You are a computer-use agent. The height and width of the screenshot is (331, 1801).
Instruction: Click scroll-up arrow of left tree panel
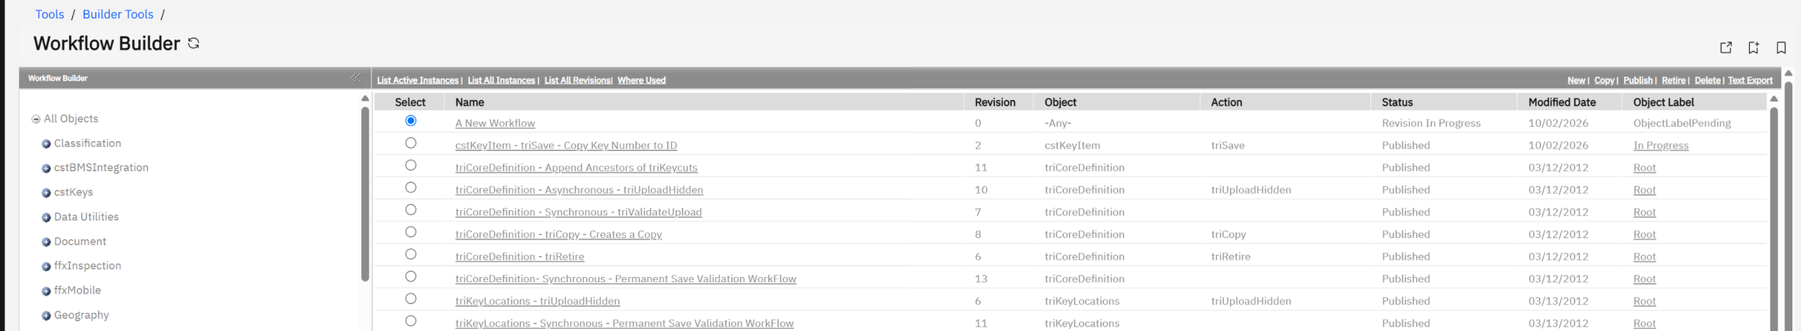tap(365, 98)
